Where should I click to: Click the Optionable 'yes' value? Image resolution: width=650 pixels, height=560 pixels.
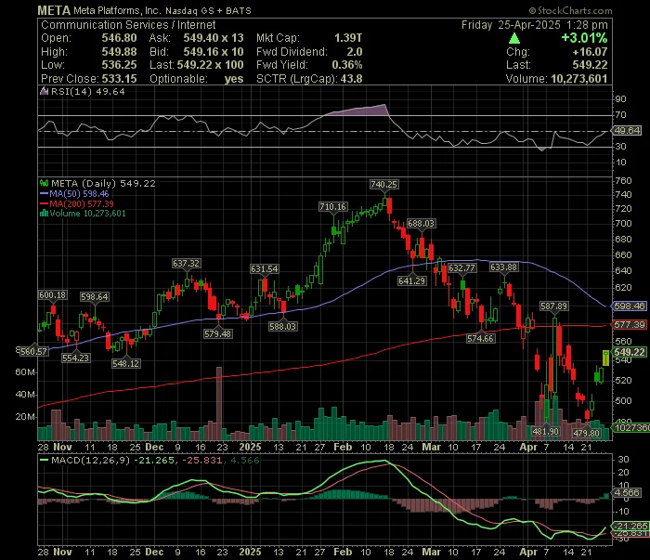click(x=234, y=79)
